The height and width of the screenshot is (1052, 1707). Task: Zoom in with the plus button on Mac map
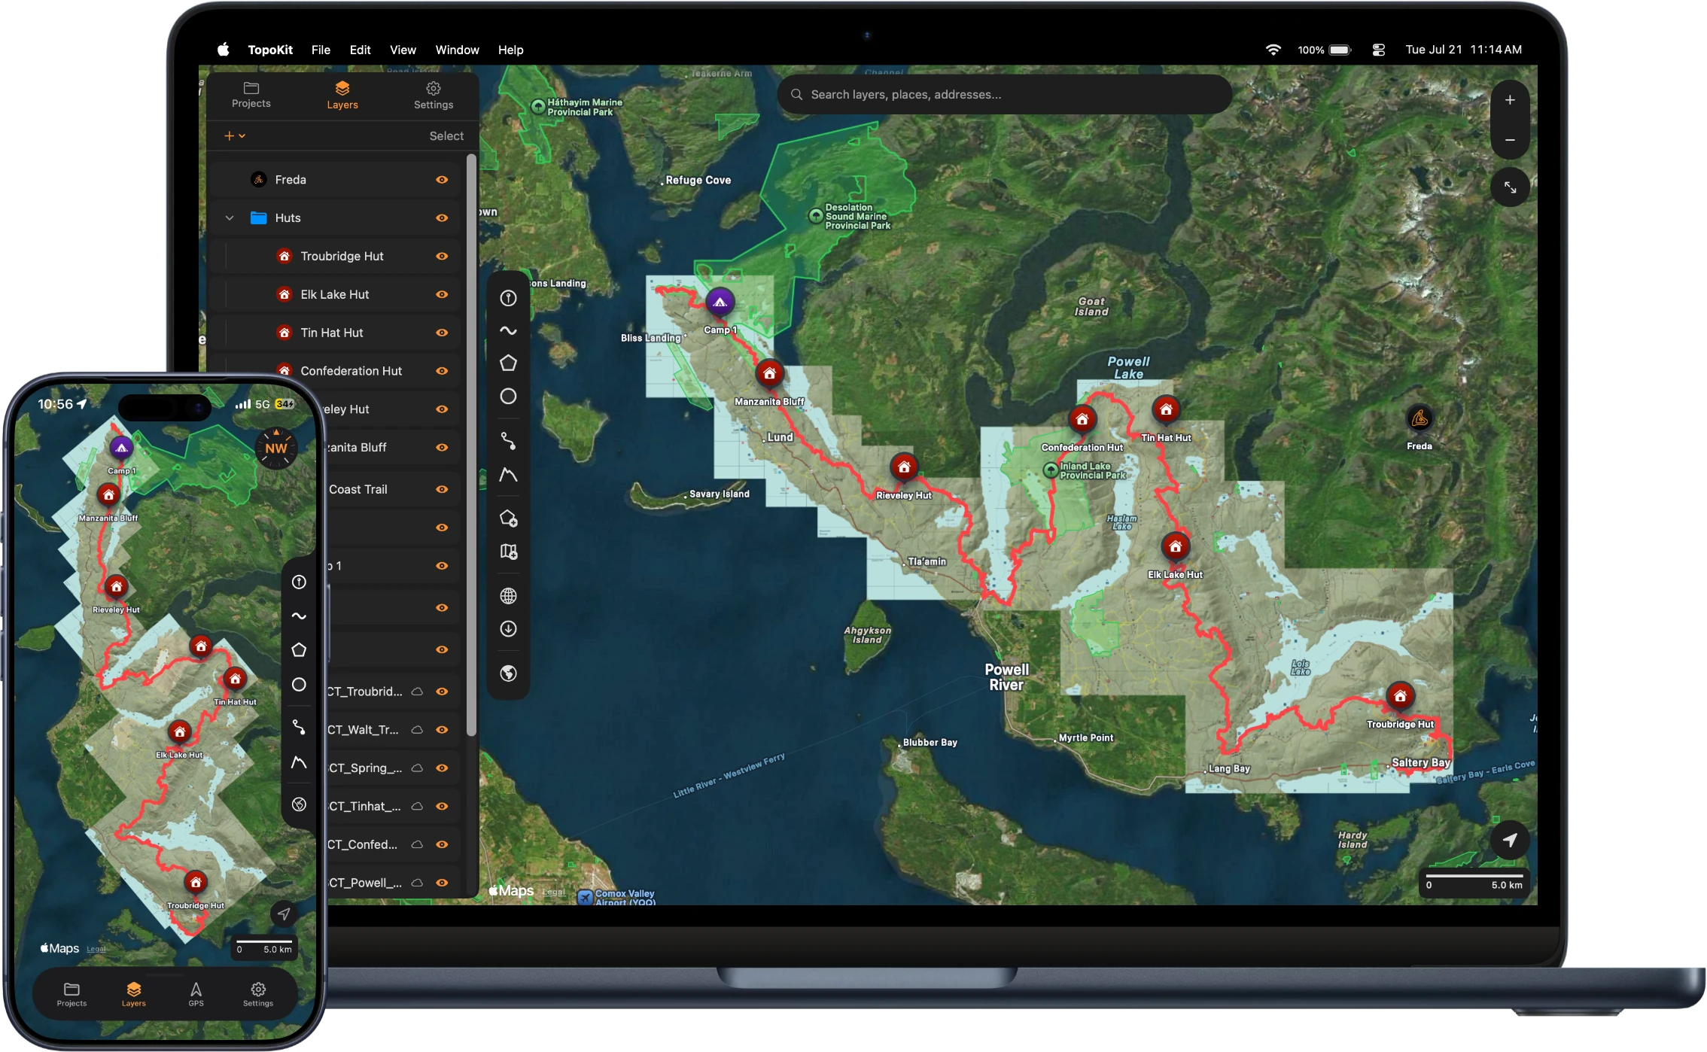tap(1510, 100)
